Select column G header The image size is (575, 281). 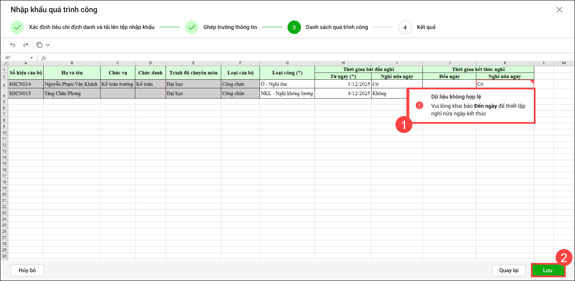pyautogui.click(x=287, y=63)
